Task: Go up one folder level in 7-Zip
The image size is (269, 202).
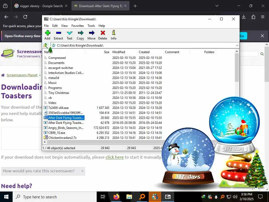Action: pos(46,45)
